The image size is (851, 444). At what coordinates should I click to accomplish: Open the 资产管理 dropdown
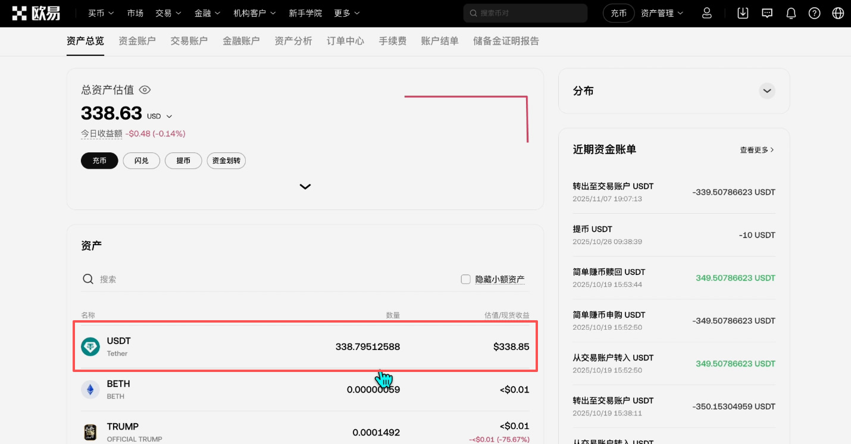coord(661,12)
